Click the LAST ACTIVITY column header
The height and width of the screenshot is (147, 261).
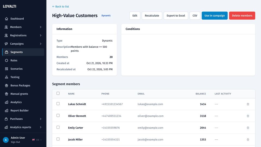coord(223,94)
